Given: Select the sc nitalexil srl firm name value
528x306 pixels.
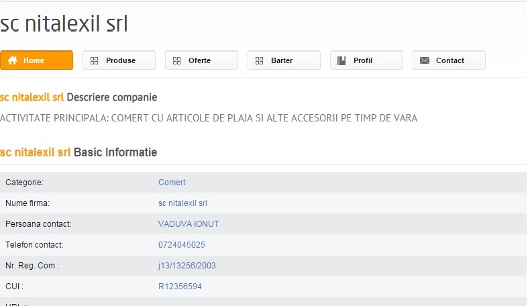Looking at the screenshot, I should (182, 203).
